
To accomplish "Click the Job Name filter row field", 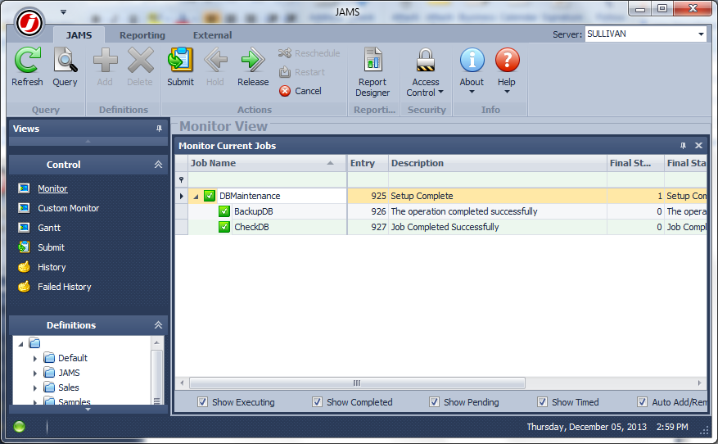I will [268, 179].
